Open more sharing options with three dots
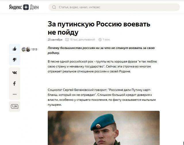The height and width of the screenshot is (145, 184). pyautogui.click(x=15, y=94)
